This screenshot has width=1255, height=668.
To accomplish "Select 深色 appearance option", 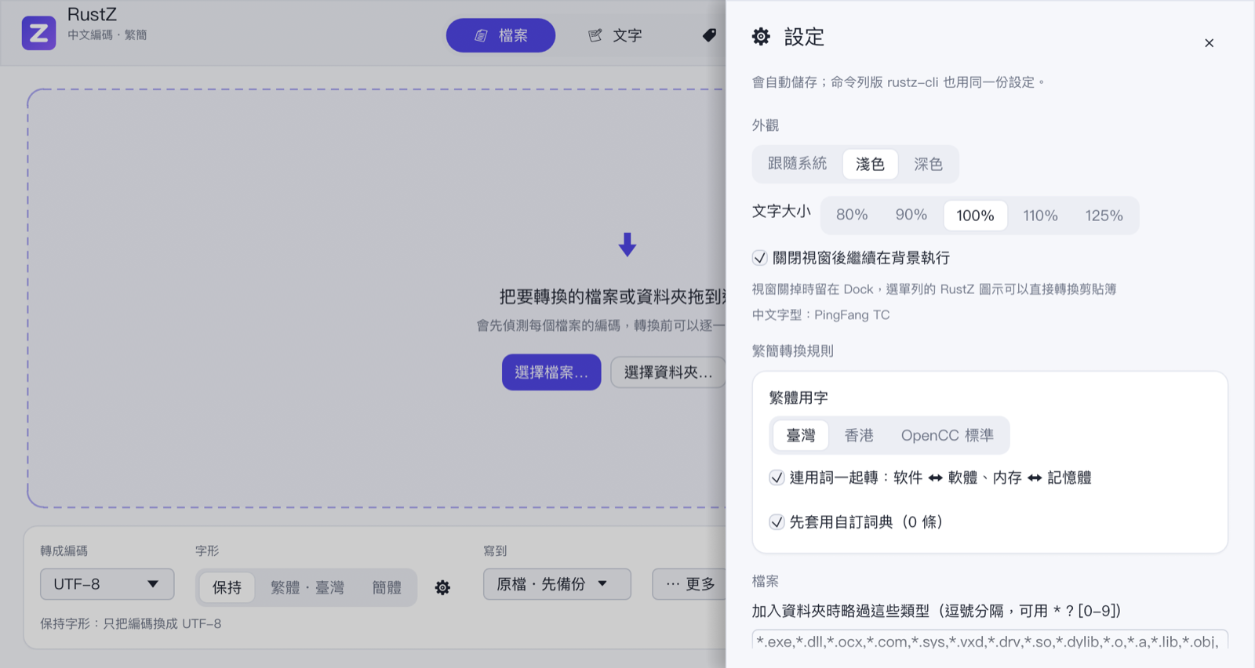I will coord(928,164).
